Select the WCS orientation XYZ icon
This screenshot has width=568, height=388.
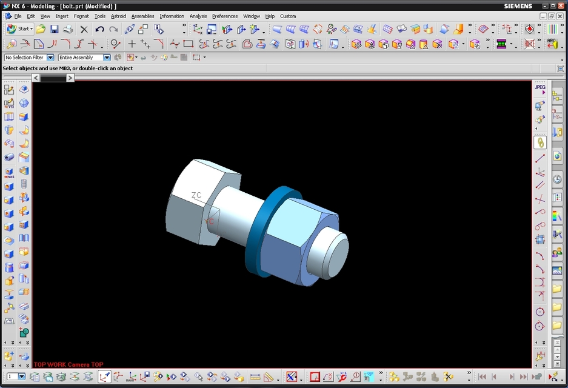coord(198,29)
